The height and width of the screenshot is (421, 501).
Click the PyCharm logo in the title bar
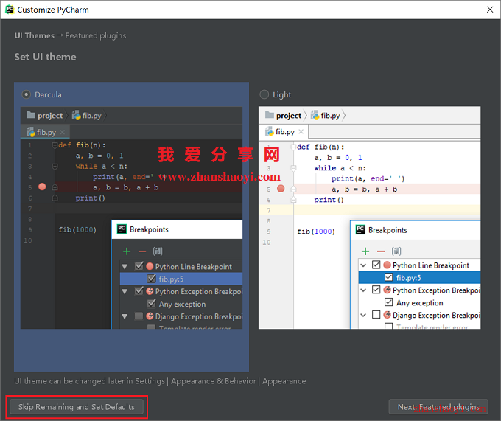point(10,10)
